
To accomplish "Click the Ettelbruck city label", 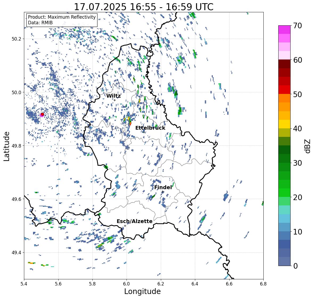I will point(150,128).
